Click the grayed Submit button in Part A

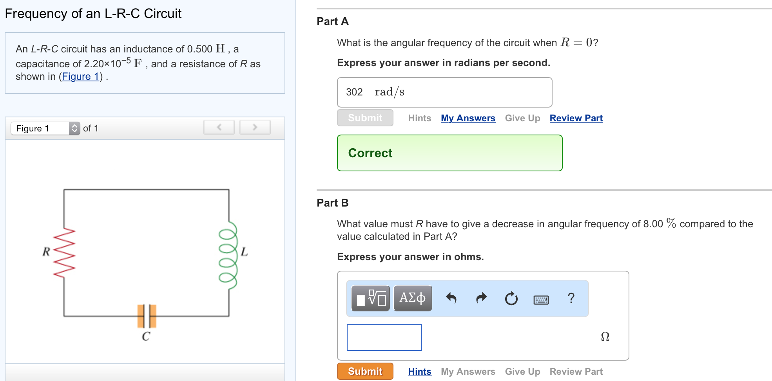365,118
